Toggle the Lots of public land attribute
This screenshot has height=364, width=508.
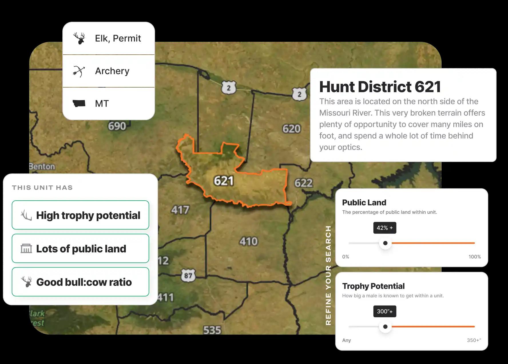(x=80, y=248)
